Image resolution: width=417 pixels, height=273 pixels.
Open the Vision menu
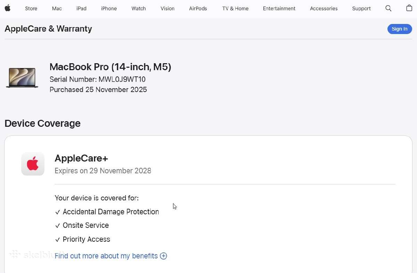pos(167,8)
